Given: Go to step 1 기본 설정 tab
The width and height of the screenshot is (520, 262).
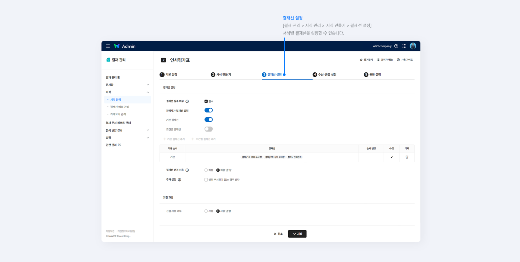Looking at the screenshot, I should click(x=169, y=75).
